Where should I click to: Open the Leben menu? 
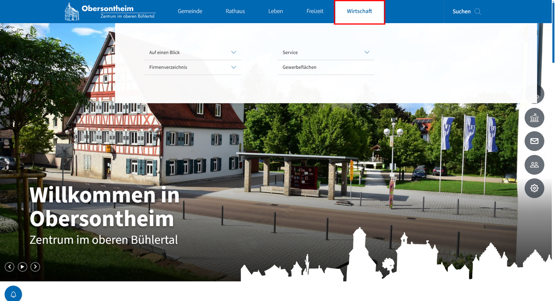[x=276, y=12]
